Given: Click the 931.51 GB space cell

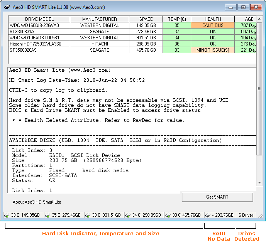Looking at the screenshot, I should tap(146, 38).
